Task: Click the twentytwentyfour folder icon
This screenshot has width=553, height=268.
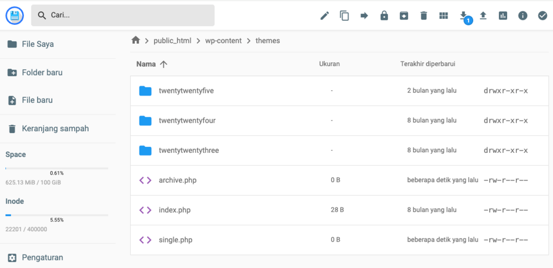Action: (145, 120)
